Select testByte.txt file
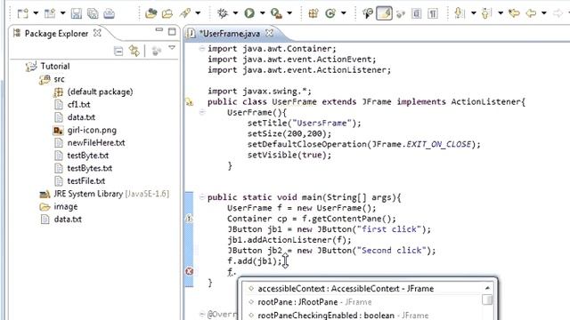This screenshot has width=570, height=320. pos(87,156)
